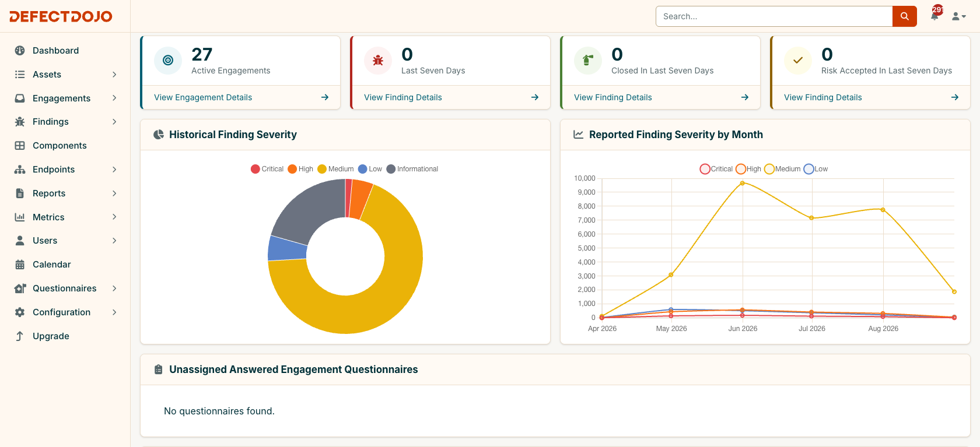Click the Assets list icon
This screenshot has height=447, width=980.
click(x=20, y=75)
